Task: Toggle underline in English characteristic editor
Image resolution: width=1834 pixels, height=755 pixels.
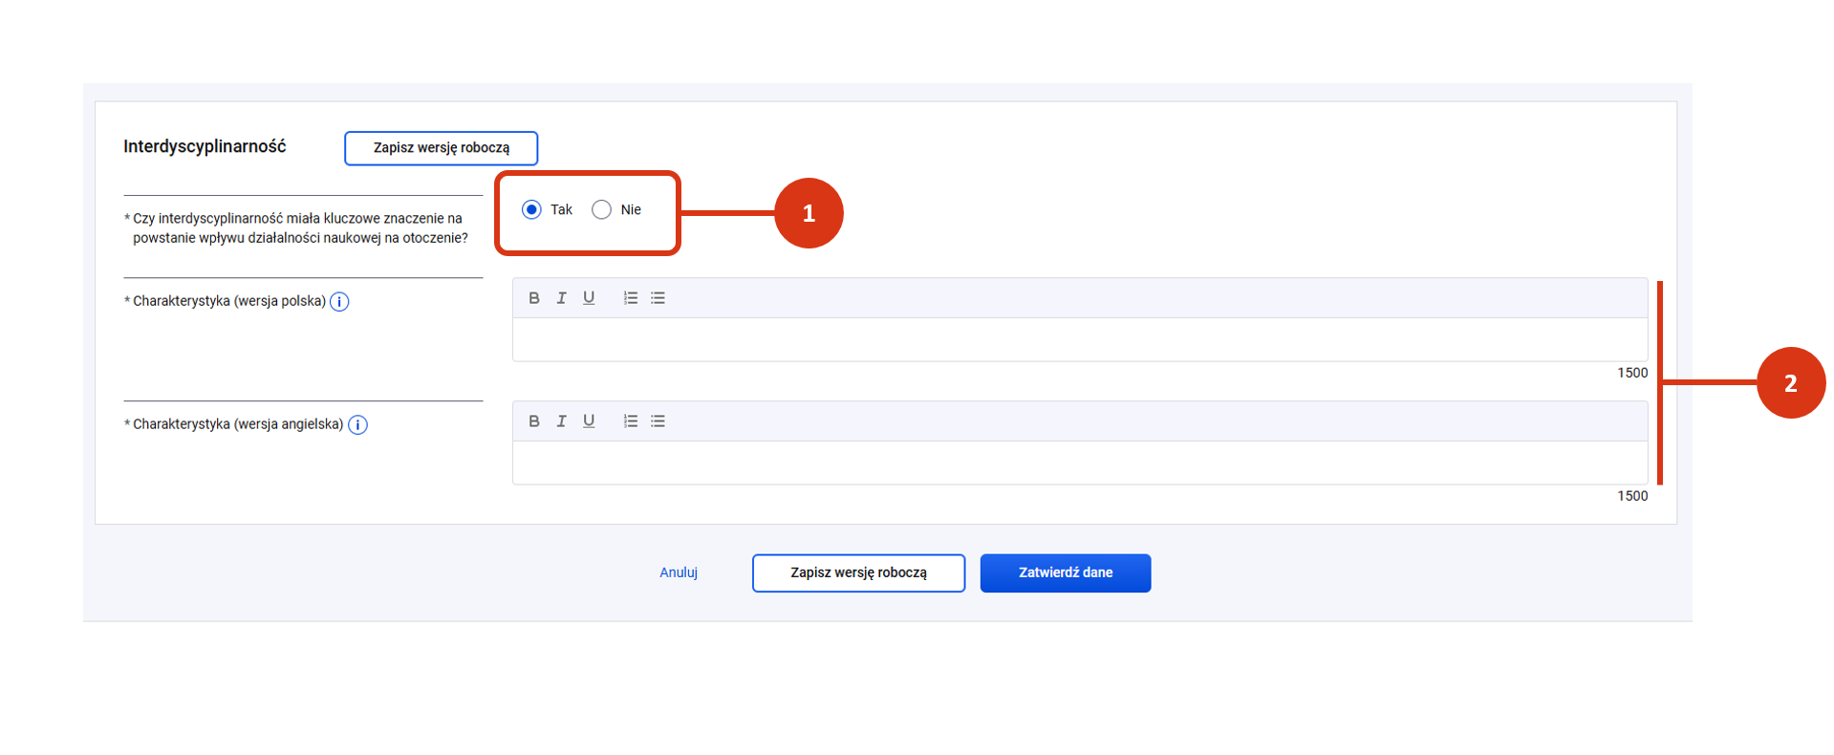Action: pos(589,421)
